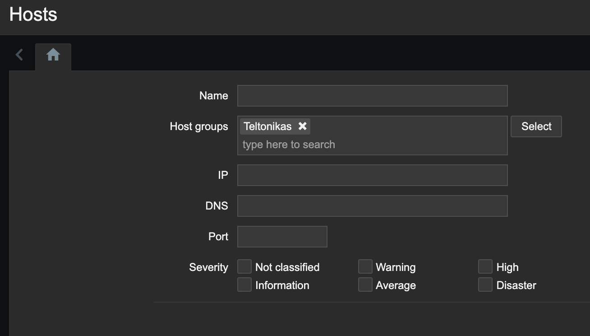Focus the Name input field
Image resolution: width=590 pixels, height=336 pixels.
pos(372,96)
